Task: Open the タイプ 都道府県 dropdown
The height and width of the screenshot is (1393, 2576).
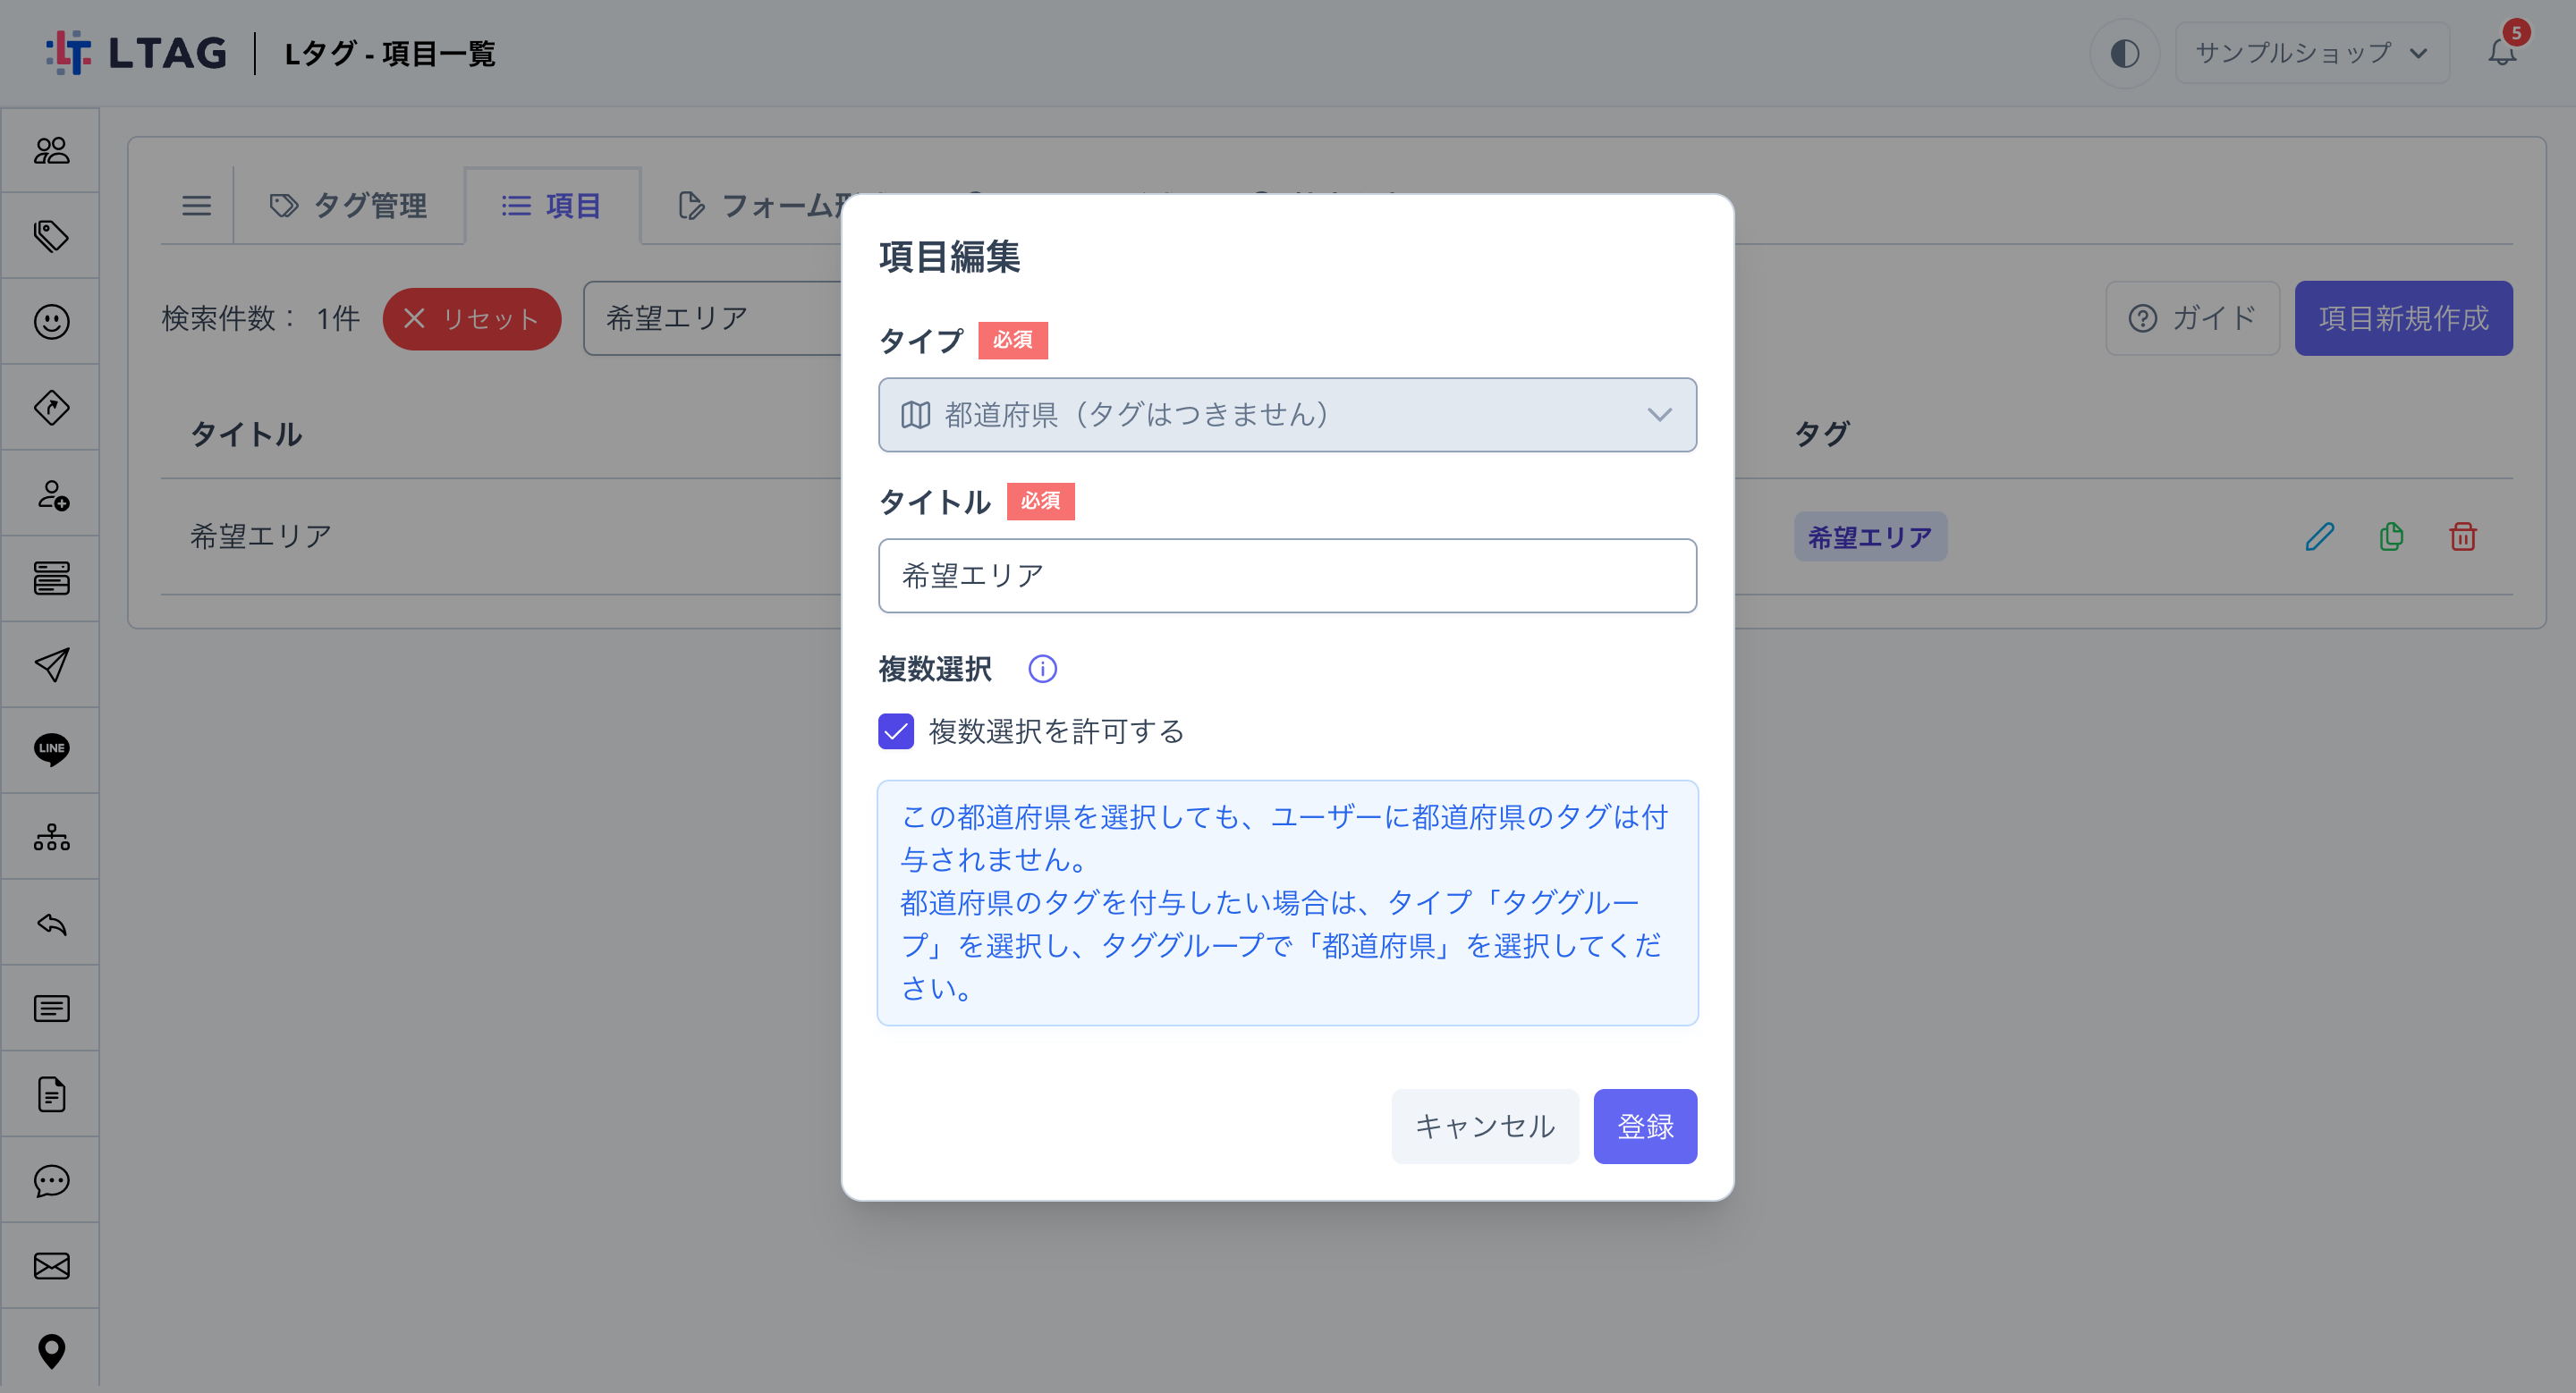Action: tap(1287, 415)
